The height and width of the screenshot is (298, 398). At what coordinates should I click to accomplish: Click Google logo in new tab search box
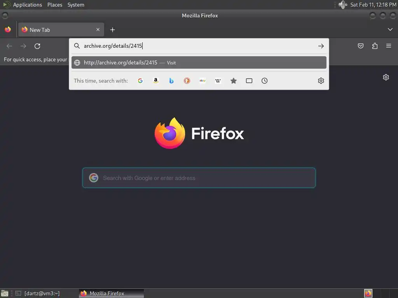[94, 178]
